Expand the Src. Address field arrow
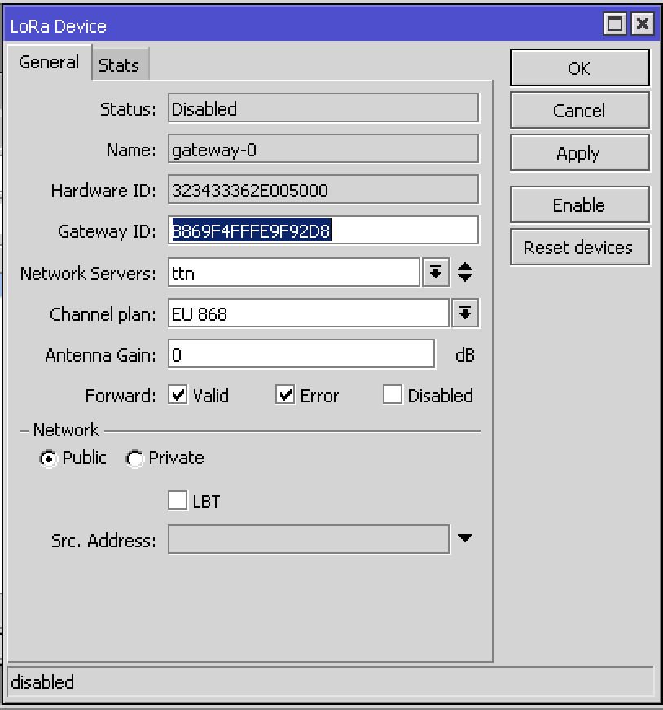The height and width of the screenshot is (710, 663). pyautogui.click(x=465, y=538)
